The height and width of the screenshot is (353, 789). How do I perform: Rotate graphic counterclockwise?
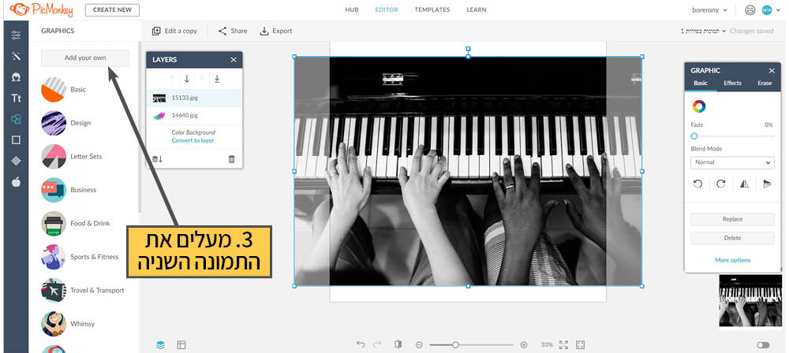697,184
